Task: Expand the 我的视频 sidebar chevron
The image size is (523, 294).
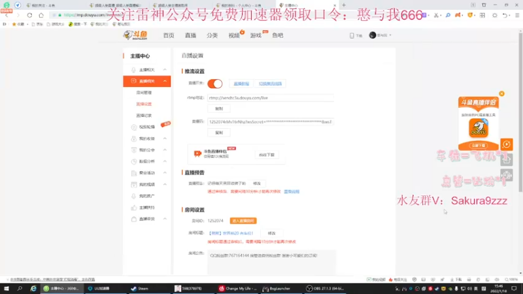Action: tap(165, 184)
